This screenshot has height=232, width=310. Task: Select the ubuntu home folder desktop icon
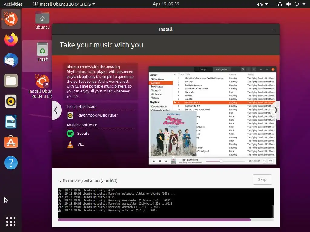42,20
